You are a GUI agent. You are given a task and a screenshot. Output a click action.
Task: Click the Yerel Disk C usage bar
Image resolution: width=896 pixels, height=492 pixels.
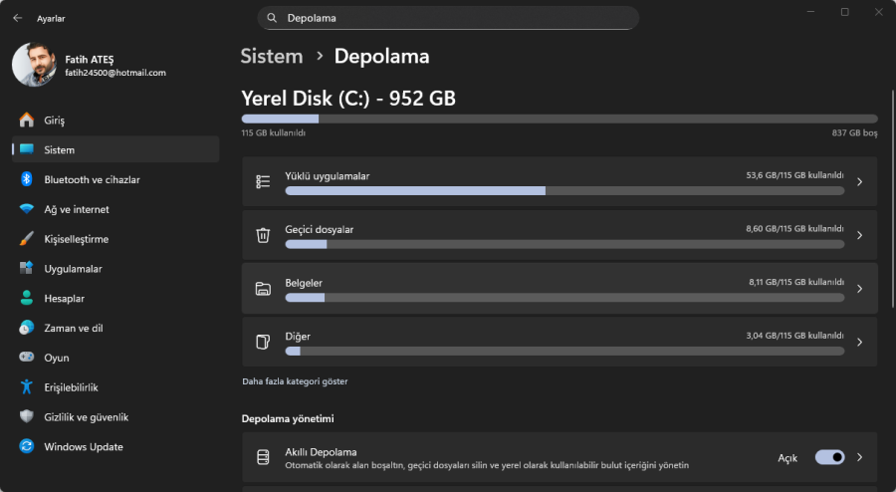tap(559, 119)
